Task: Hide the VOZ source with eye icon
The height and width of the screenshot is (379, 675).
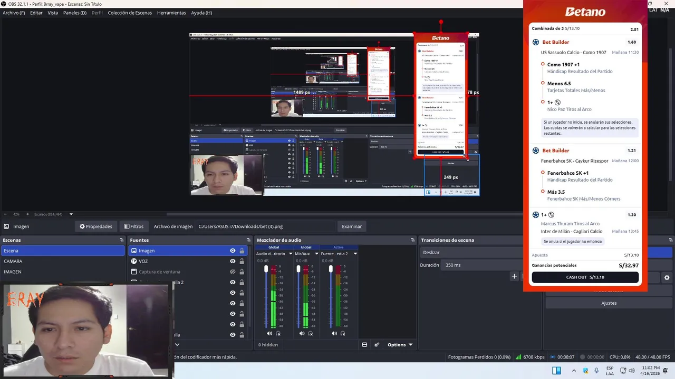Action: click(233, 261)
